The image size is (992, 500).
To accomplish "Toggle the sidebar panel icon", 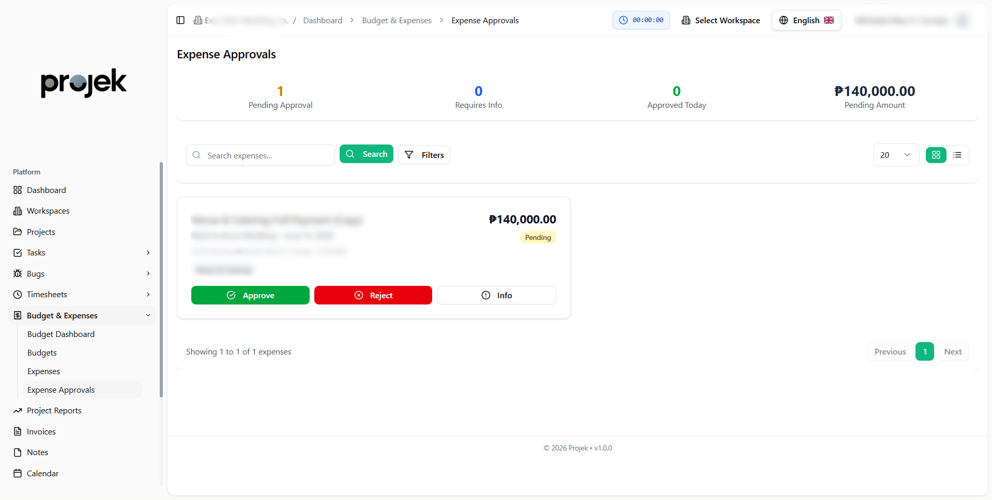I will pyautogui.click(x=180, y=20).
